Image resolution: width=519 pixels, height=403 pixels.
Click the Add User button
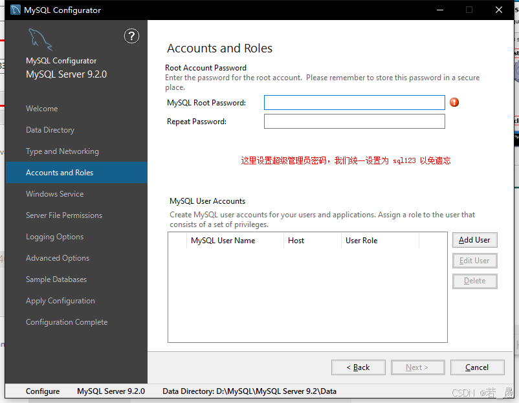[474, 240]
